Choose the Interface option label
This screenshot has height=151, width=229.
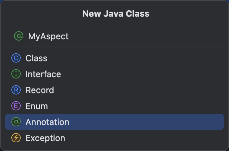(x=43, y=74)
